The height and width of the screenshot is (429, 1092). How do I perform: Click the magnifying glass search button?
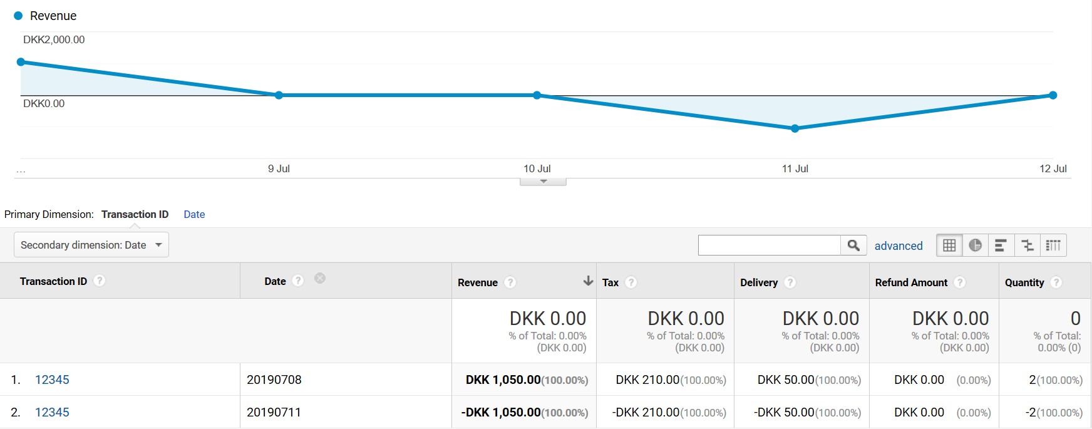853,246
